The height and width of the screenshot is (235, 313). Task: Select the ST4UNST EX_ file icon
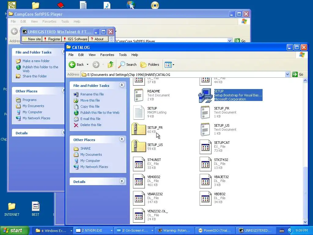tap(139, 164)
